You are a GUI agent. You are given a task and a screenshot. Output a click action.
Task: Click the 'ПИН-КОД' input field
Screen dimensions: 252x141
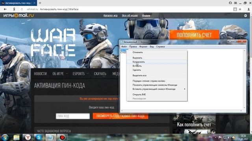coord(72,116)
